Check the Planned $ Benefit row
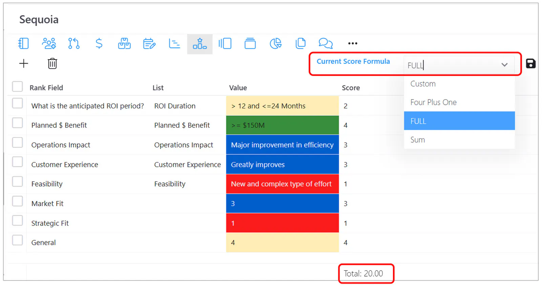This screenshot has width=542, height=286. (17, 123)
